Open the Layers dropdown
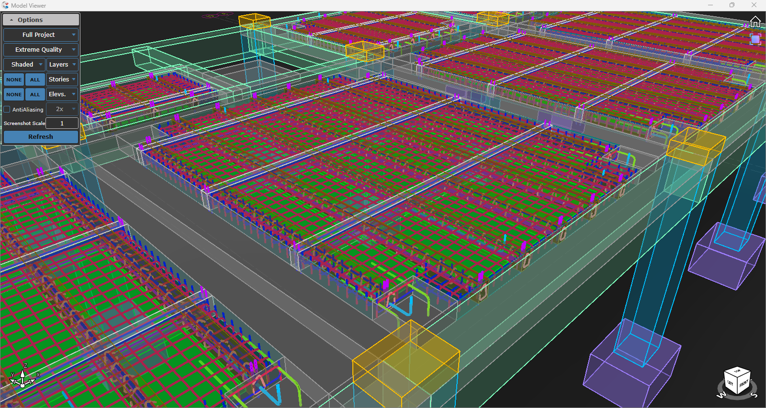Image resolution: width=766 pixels, height=408 pixels. 62,64
